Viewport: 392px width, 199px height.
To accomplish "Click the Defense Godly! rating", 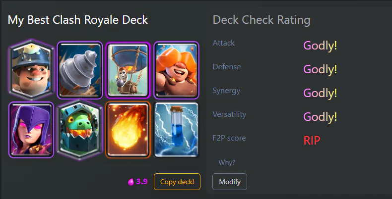I will (x=320, y=69).
